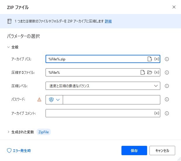Open variable picker {x} in 圧縮するファイル field
Image resolution: width=181 pixels, height=161 pixels.
pyautogui.click(x=157, y=72)
